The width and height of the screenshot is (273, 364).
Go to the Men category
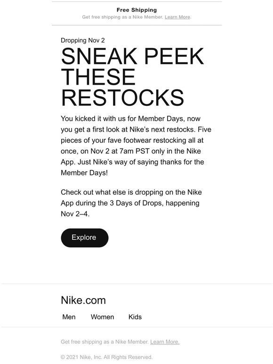69,317
